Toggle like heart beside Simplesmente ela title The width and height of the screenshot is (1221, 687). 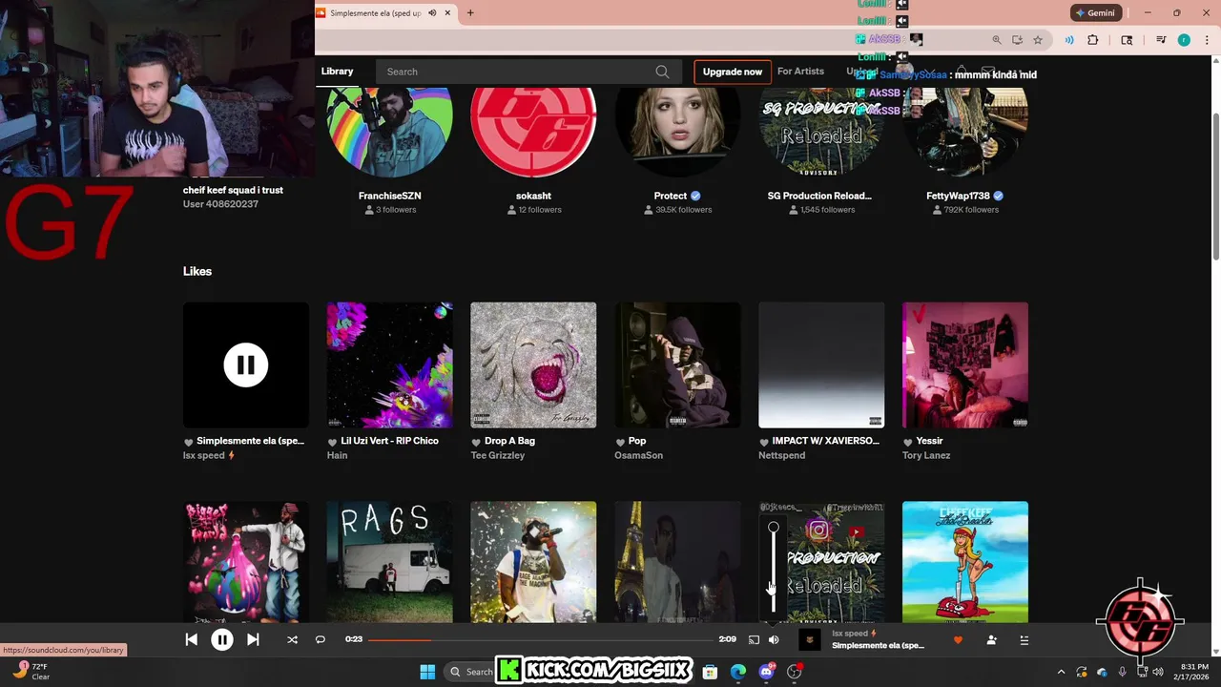(x=188, y=442)
